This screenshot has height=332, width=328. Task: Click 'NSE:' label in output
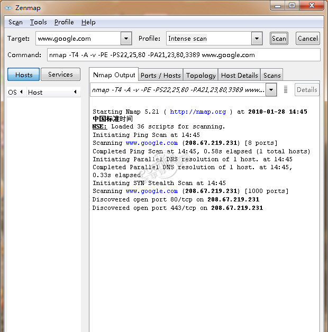click(x=99, y=127)
